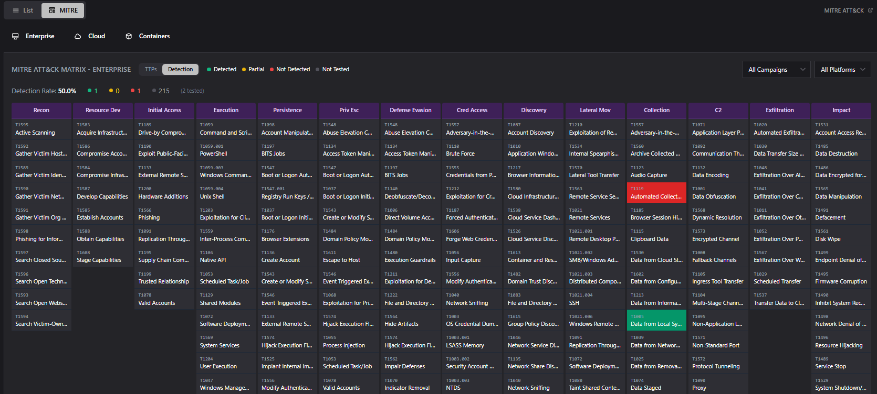Image resolution: width=877 pixels, height=394 pixels.
Task: Open the Data from Local System card
Action: (656, 320)
